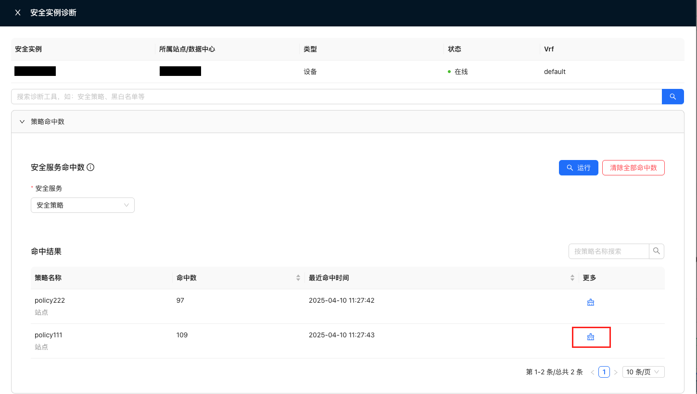697x394 pixels.
Task: Select the policy222 policy name
Action: tap(50, 300)
